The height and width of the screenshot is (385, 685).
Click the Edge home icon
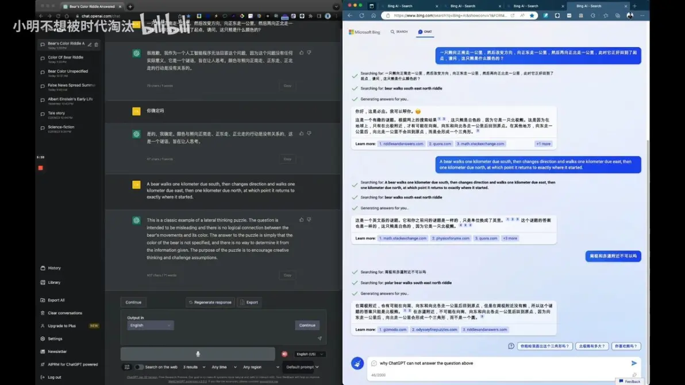point(374,15)
